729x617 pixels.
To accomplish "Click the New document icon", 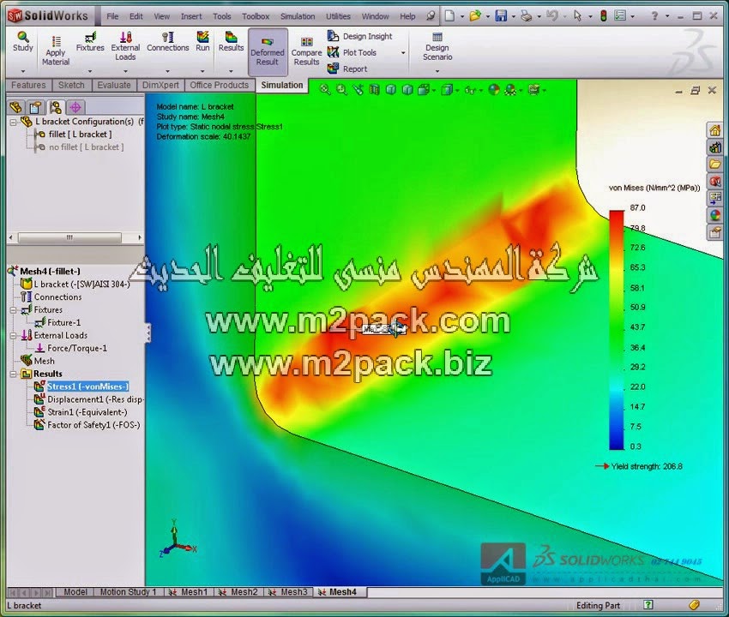I will tap(449, 16).
